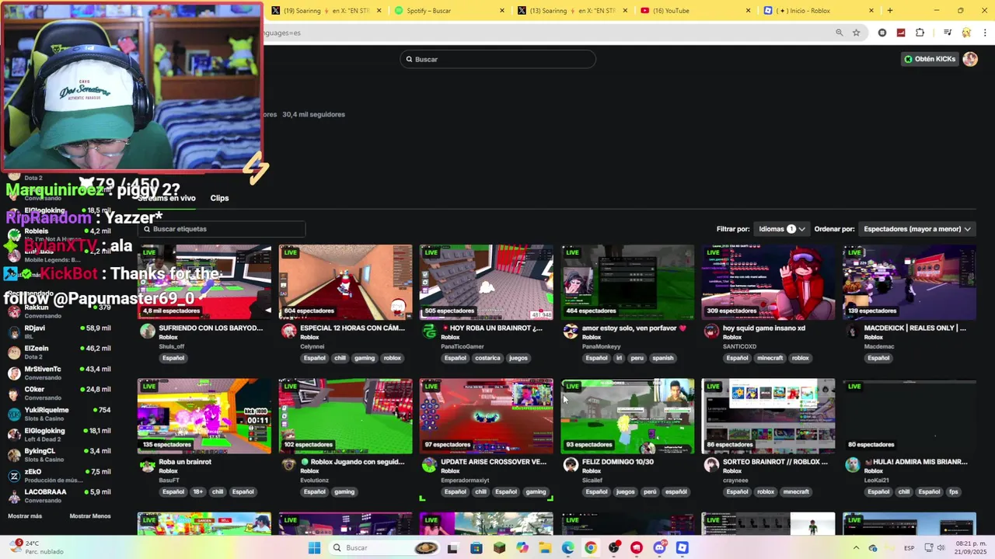
Task: Click Sicailef channel avatar
Action: point(571,465)
